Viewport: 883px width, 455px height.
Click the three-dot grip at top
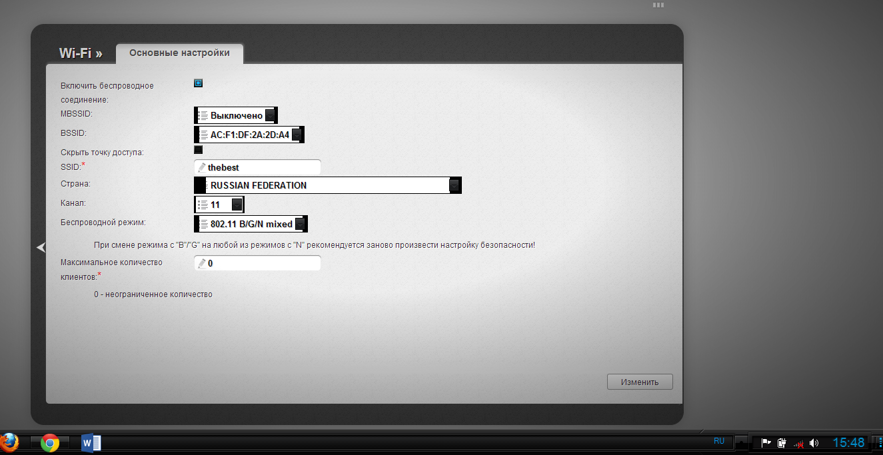(x=658, y=5)
